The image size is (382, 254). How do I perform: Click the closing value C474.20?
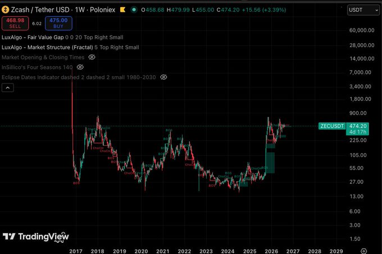pos(228,10)
